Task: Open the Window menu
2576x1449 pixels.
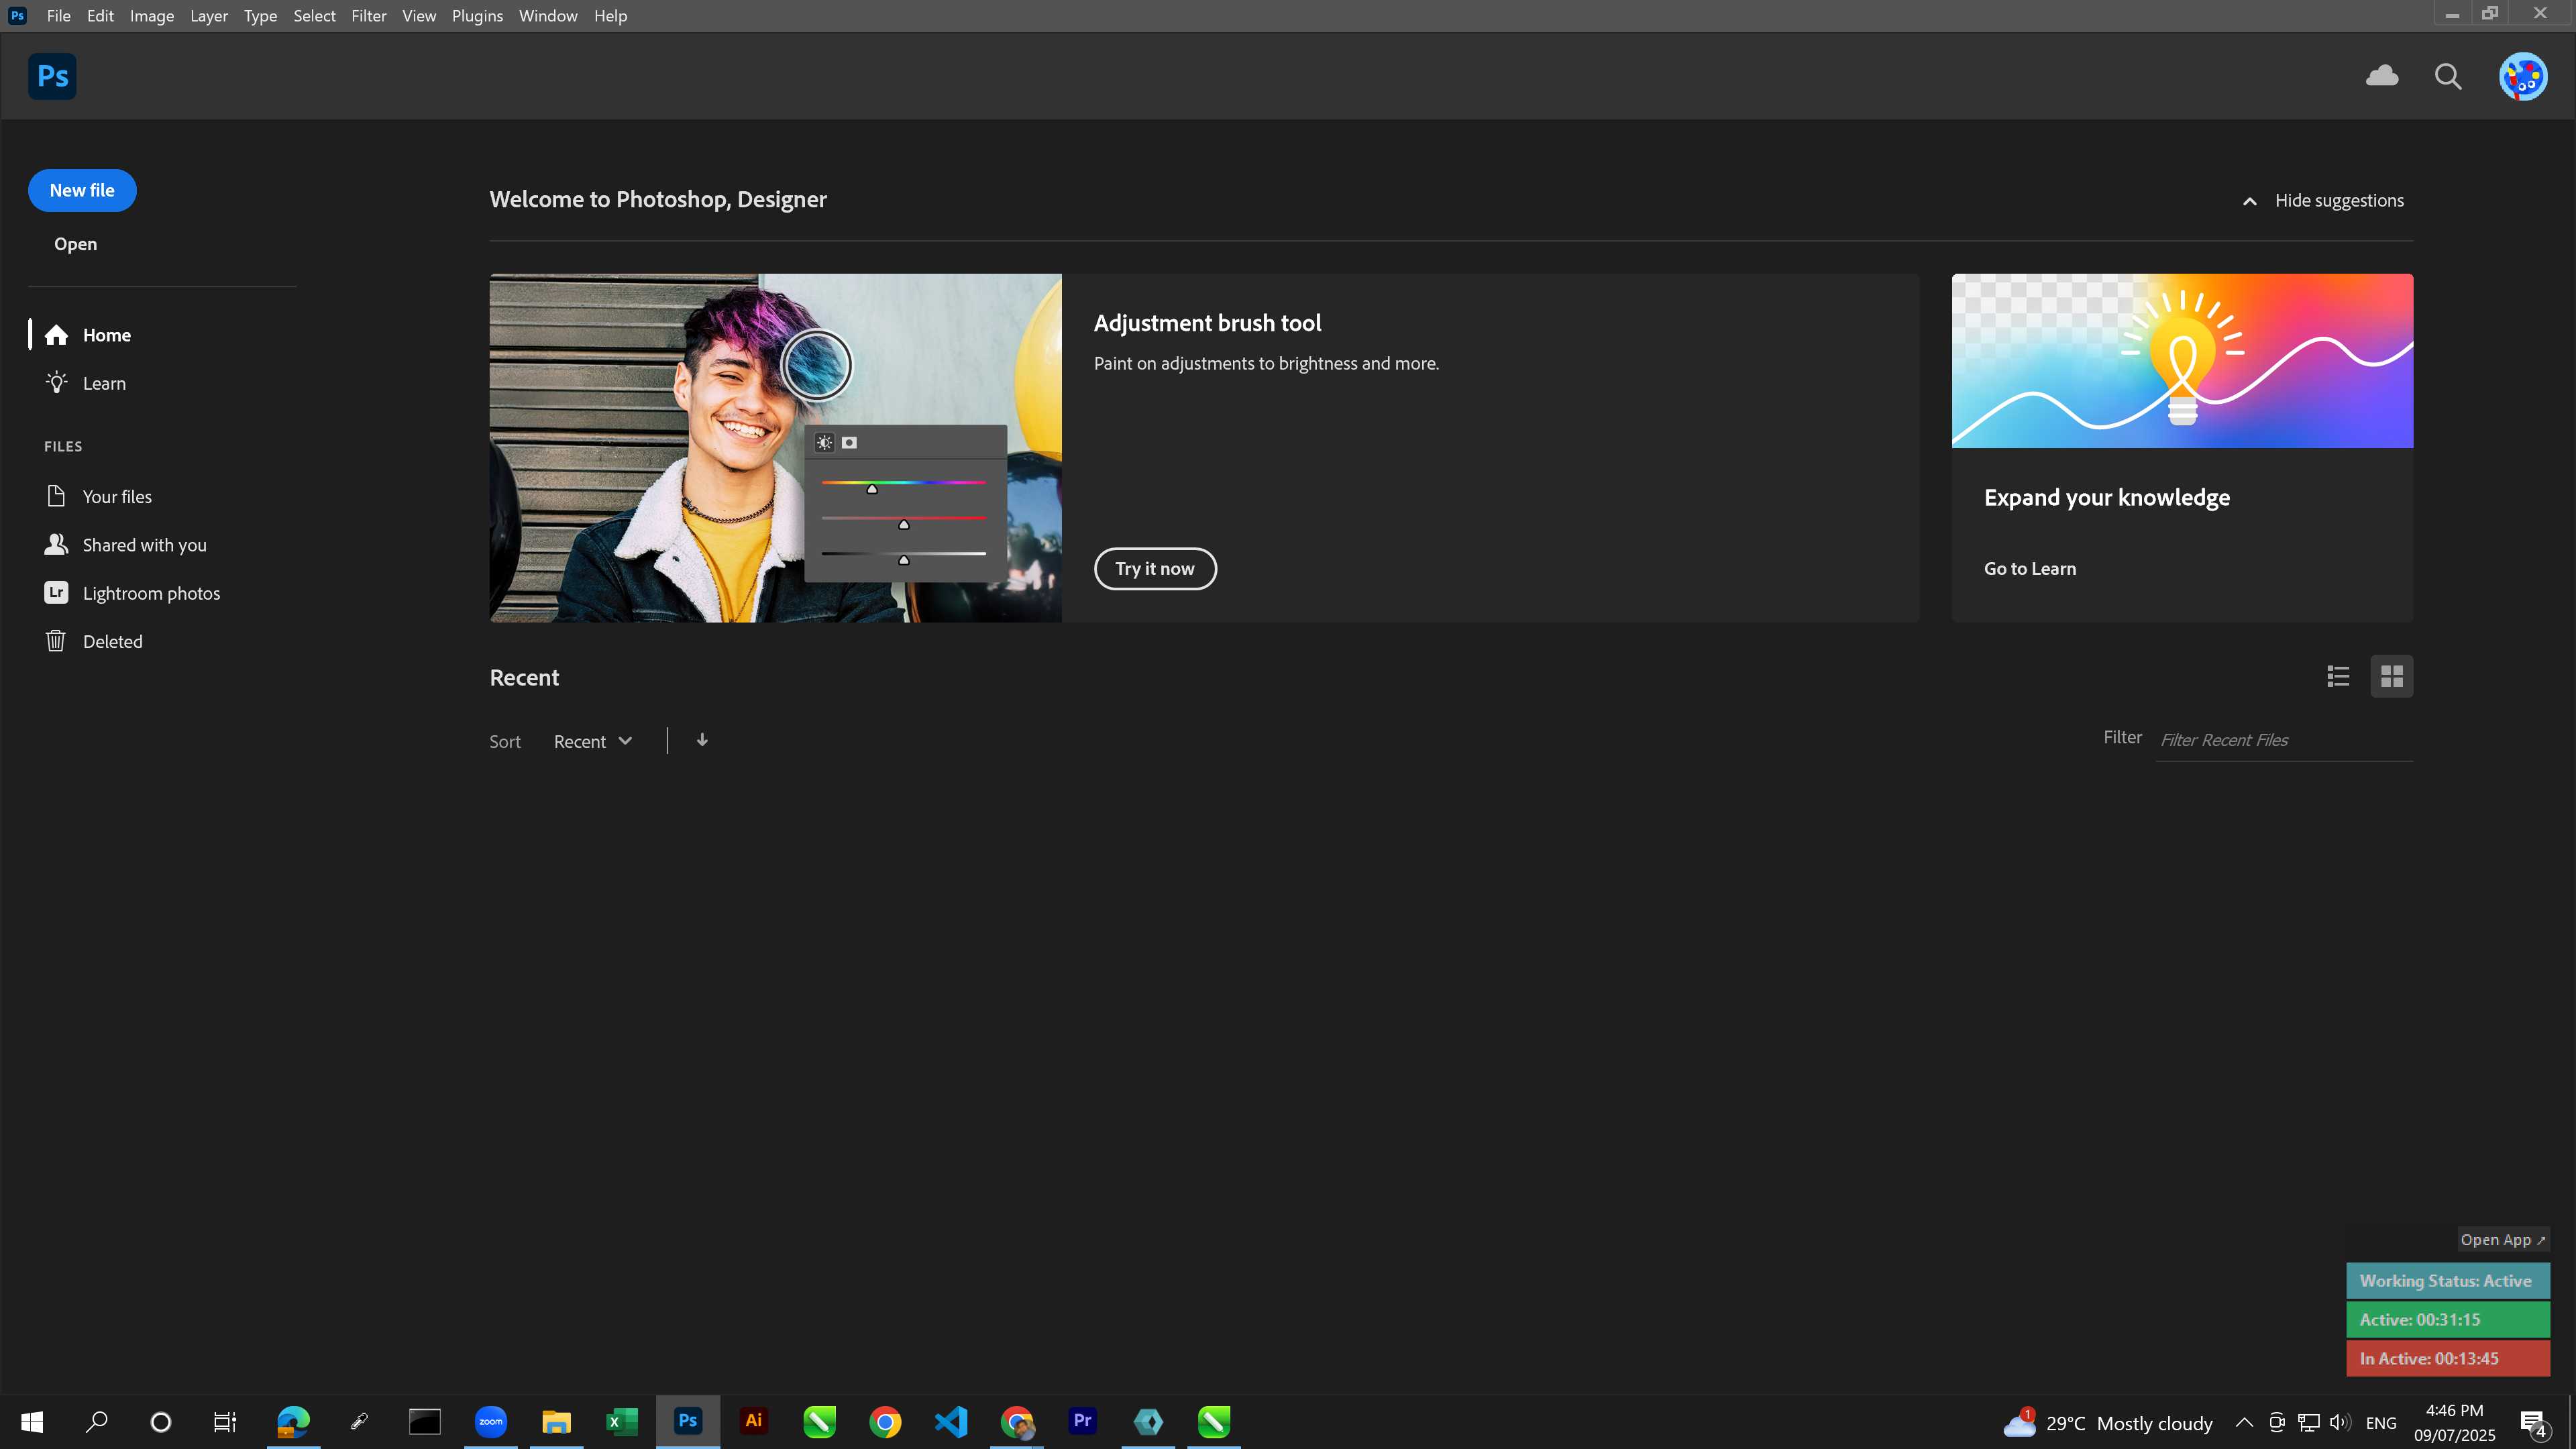Action: [548, 16]
